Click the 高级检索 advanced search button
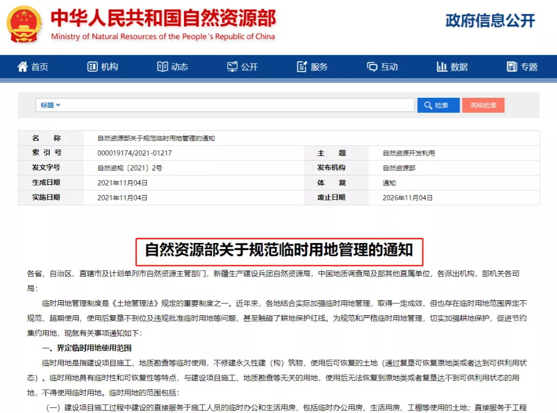557x413 pixels. [x=483, y=105]
